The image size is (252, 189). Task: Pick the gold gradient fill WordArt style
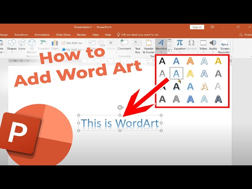(218, 61)
